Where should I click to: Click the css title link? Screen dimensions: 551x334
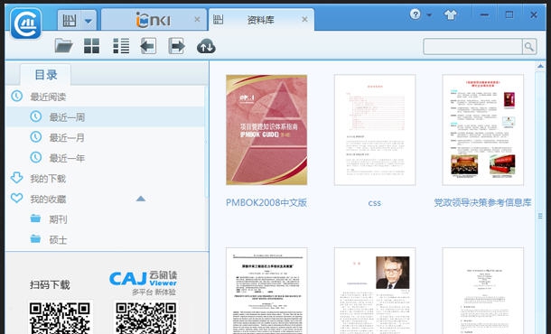click(x=375, y=203)
